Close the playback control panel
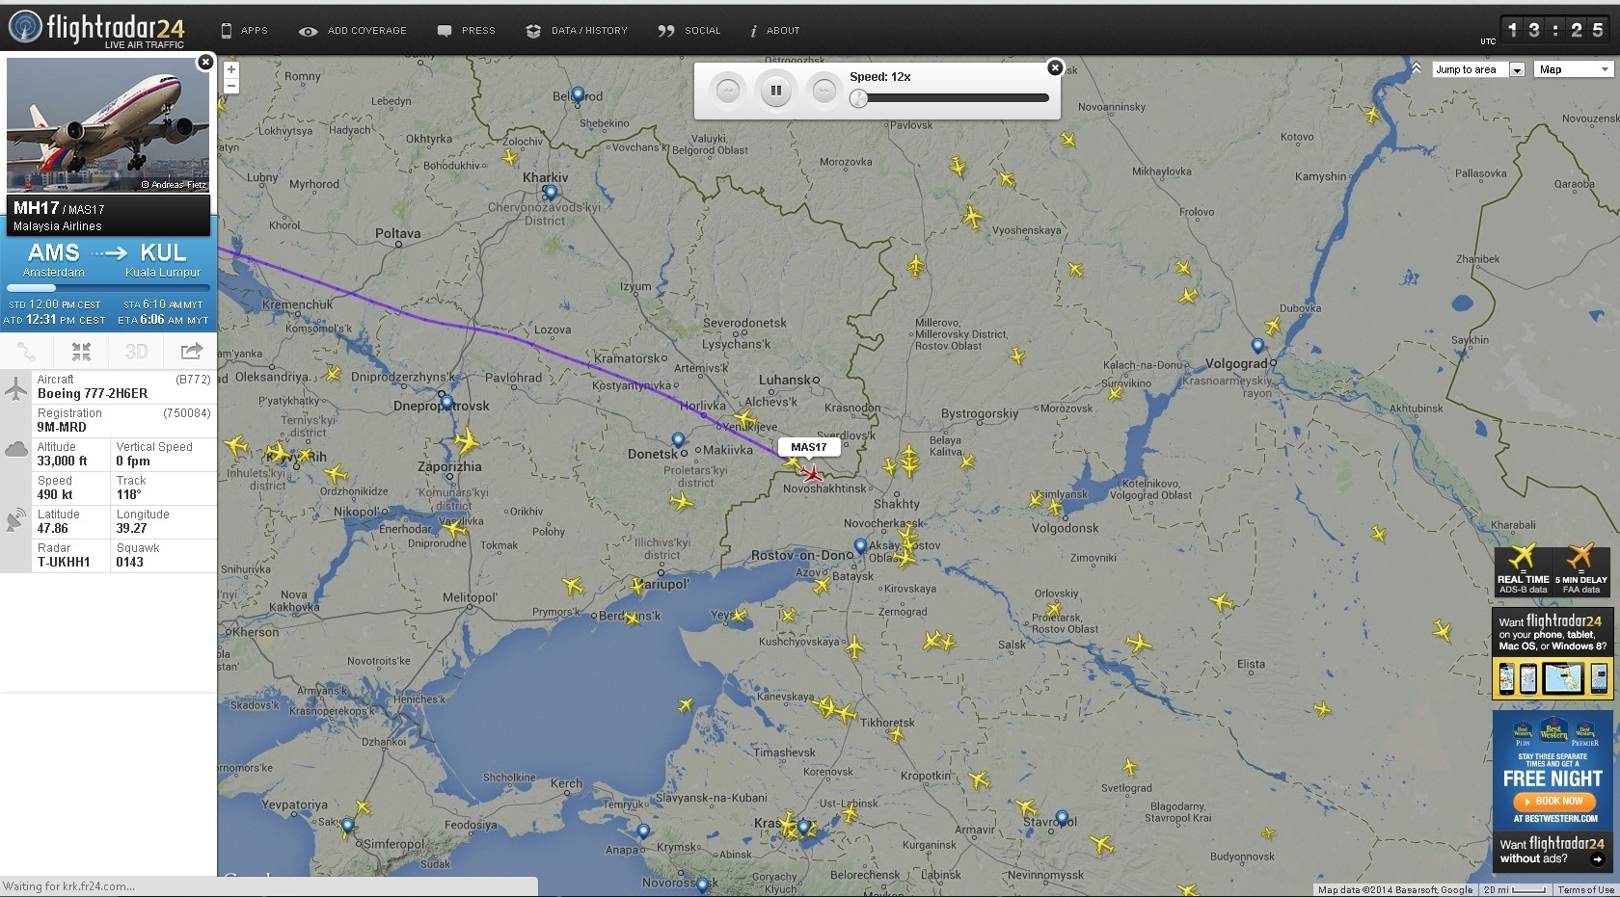1620x897 pixels. click(1055, 67)
